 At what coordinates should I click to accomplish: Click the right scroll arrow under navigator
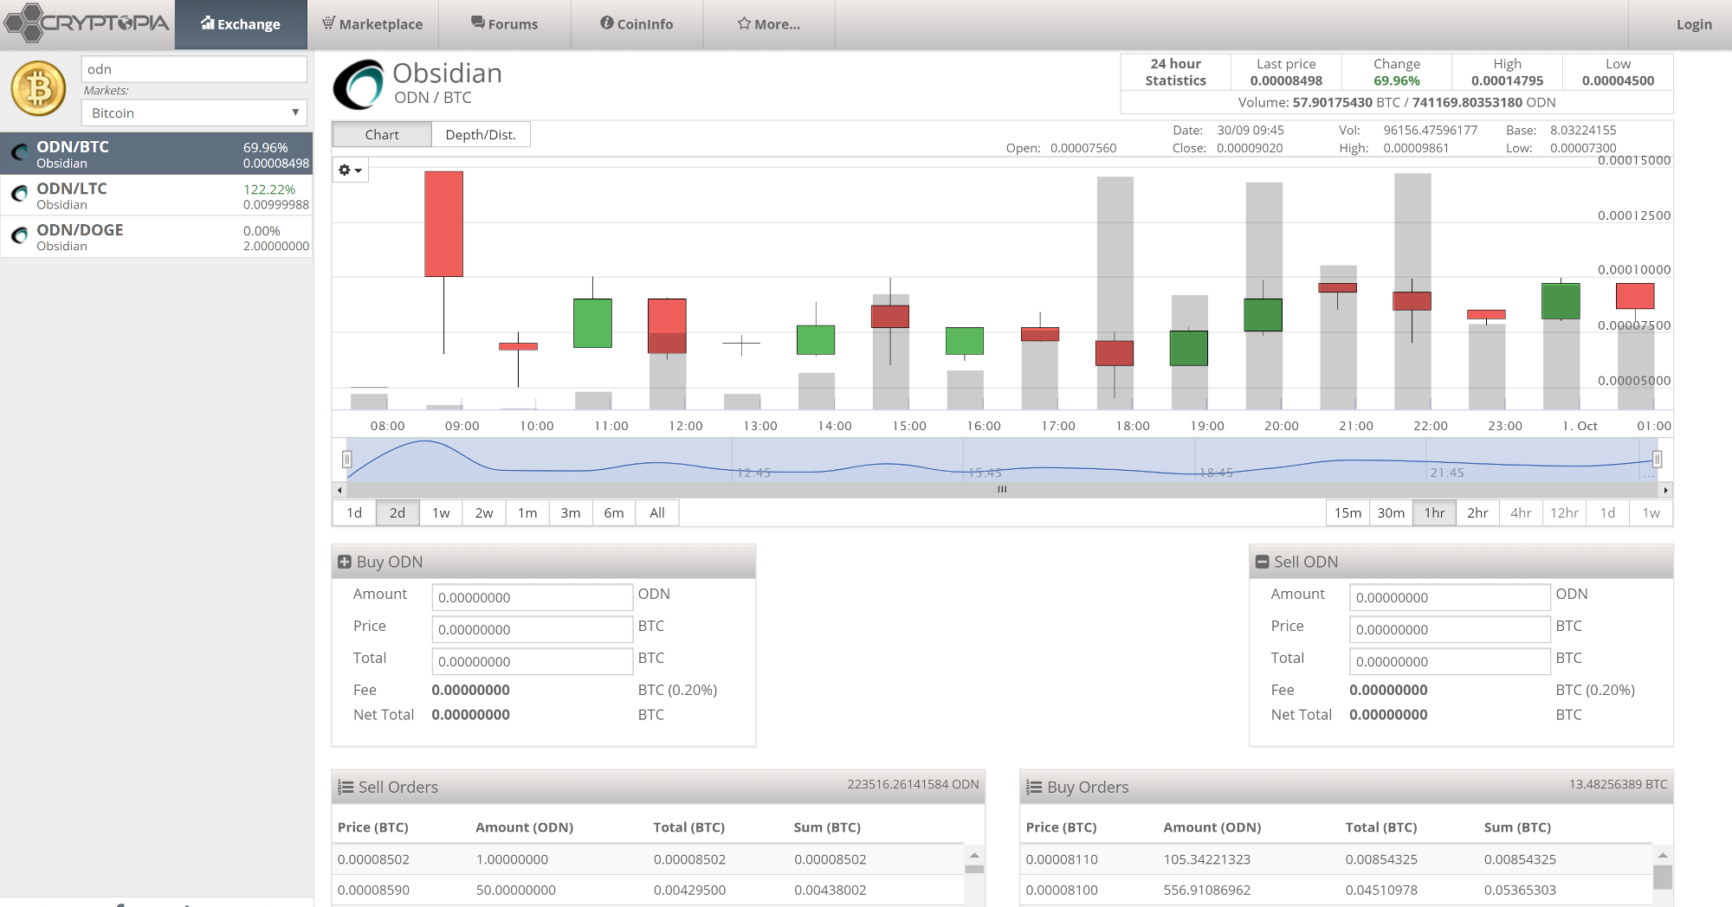pyautogui.click(x=1665, y=490)
